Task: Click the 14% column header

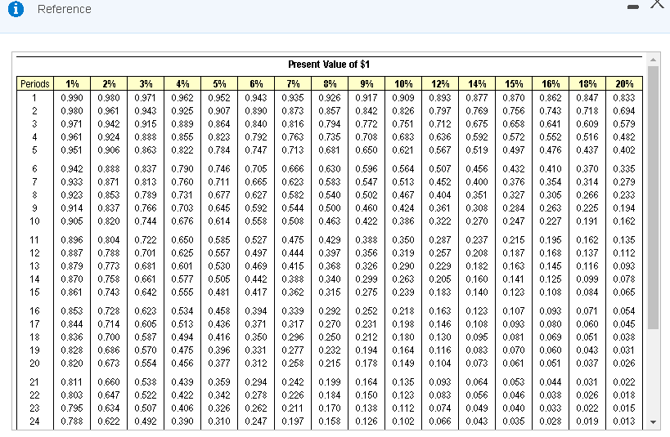Action: (477, 83)
